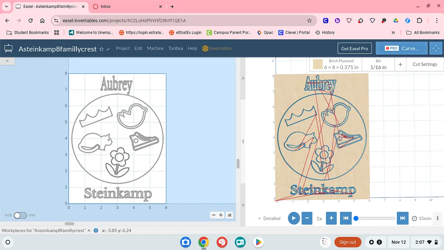Click the simulation progress slider
444x250 pixels.
click(x=374, y=219)
